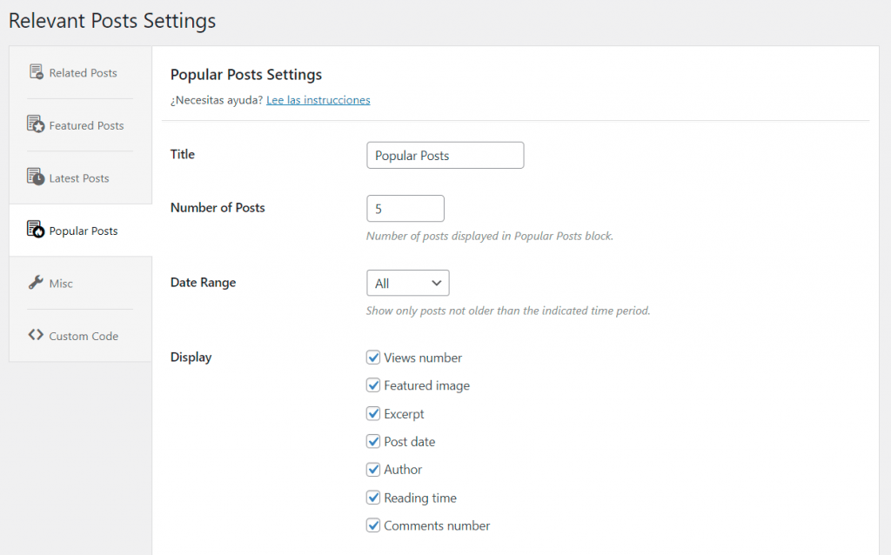Click the Date Range help description text
Screen dimensions: 891x555
(x=508, y=311)
